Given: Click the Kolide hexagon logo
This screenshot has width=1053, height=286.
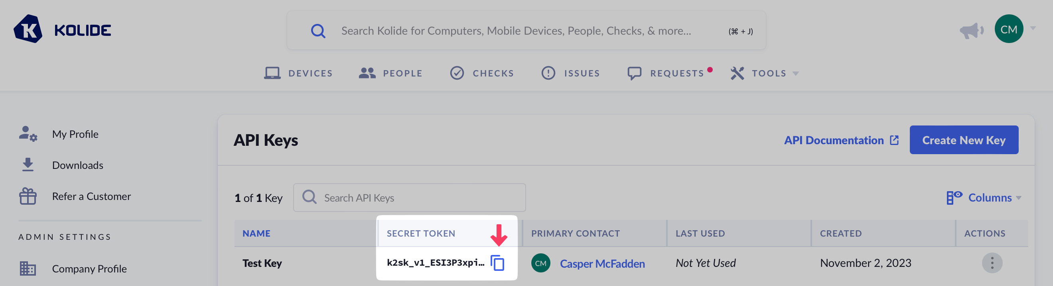Looking at the screenshot, I should pos(28,29).
